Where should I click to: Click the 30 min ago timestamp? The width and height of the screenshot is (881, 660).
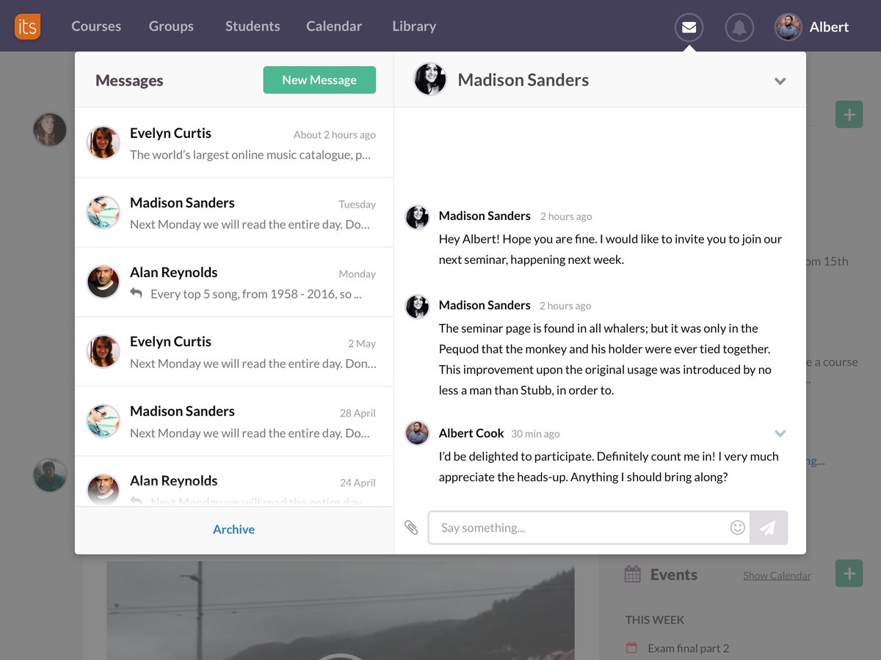tap(535, 434)
